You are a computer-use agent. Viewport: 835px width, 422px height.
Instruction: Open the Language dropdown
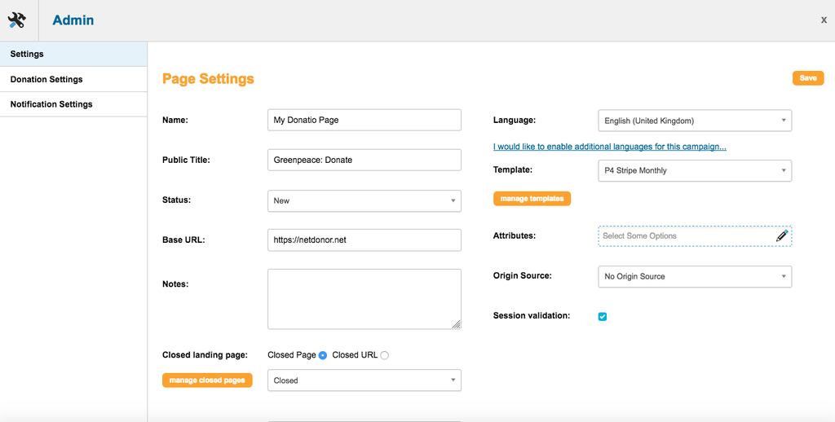695,121
